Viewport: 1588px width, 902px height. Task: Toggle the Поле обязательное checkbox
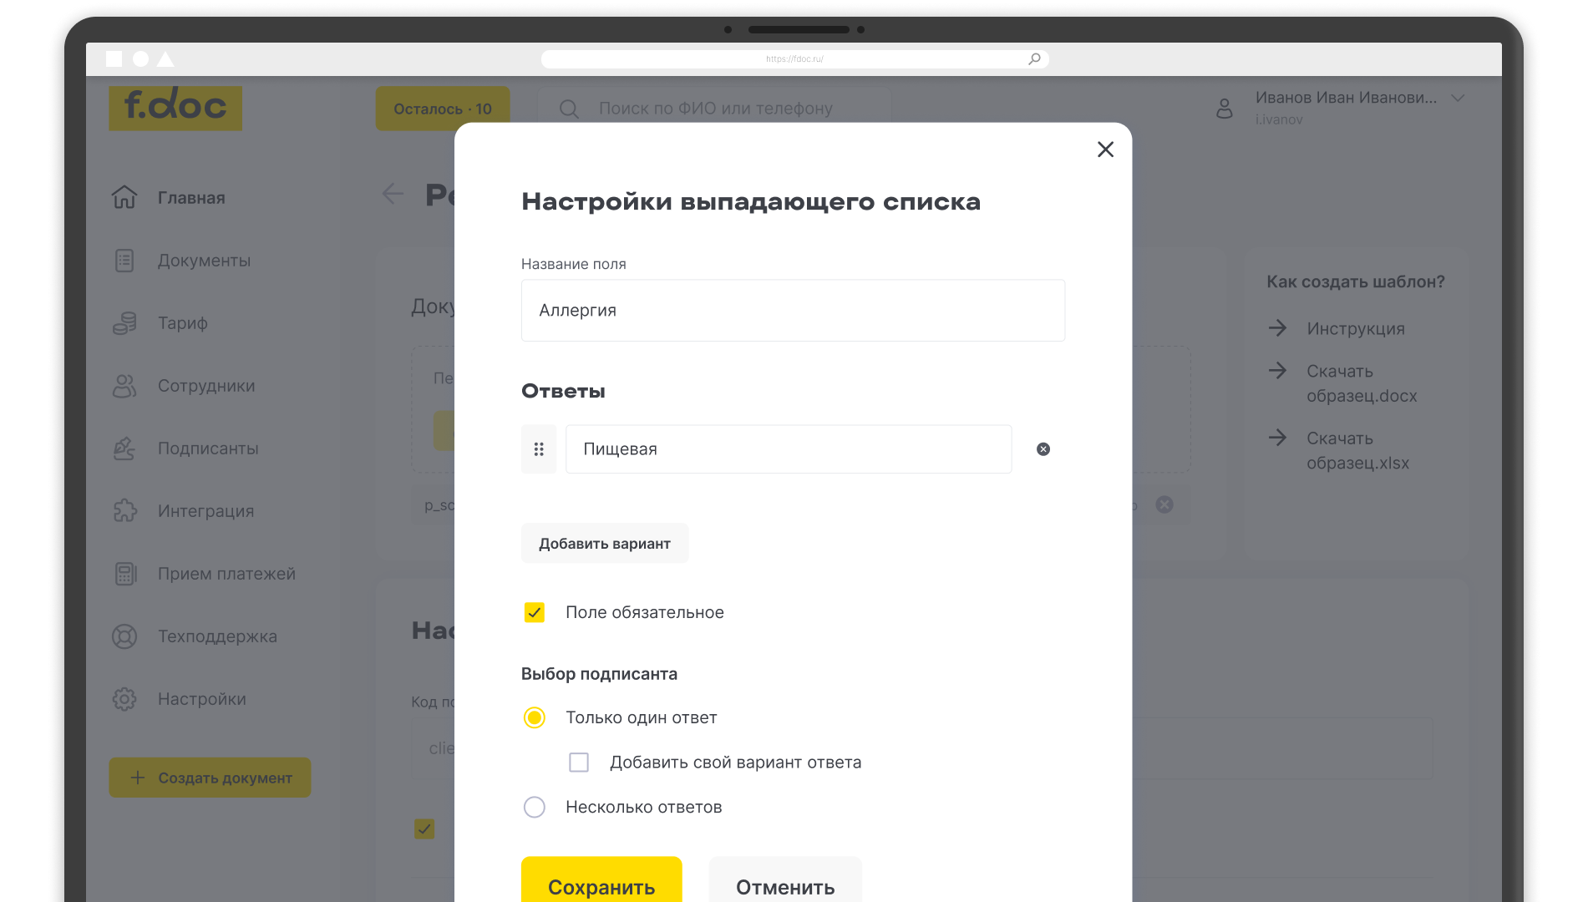[535, 612]
